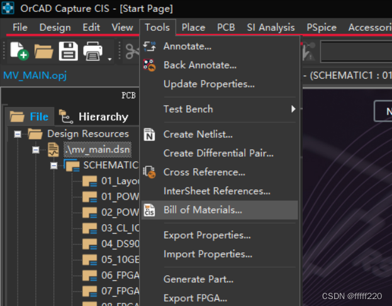
Task: Choose Back Annotate... menu entry
Action: coord(220,65)
